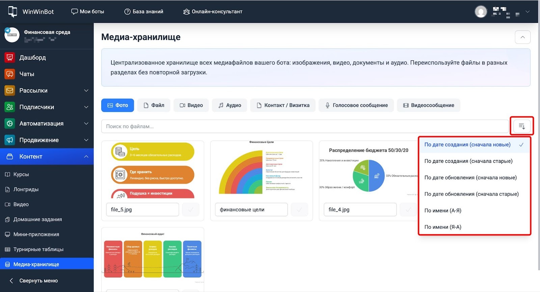This screenshot has height=292, width=540.
Task: Open Домашние задания section
Action: click(x=37, y=220)
